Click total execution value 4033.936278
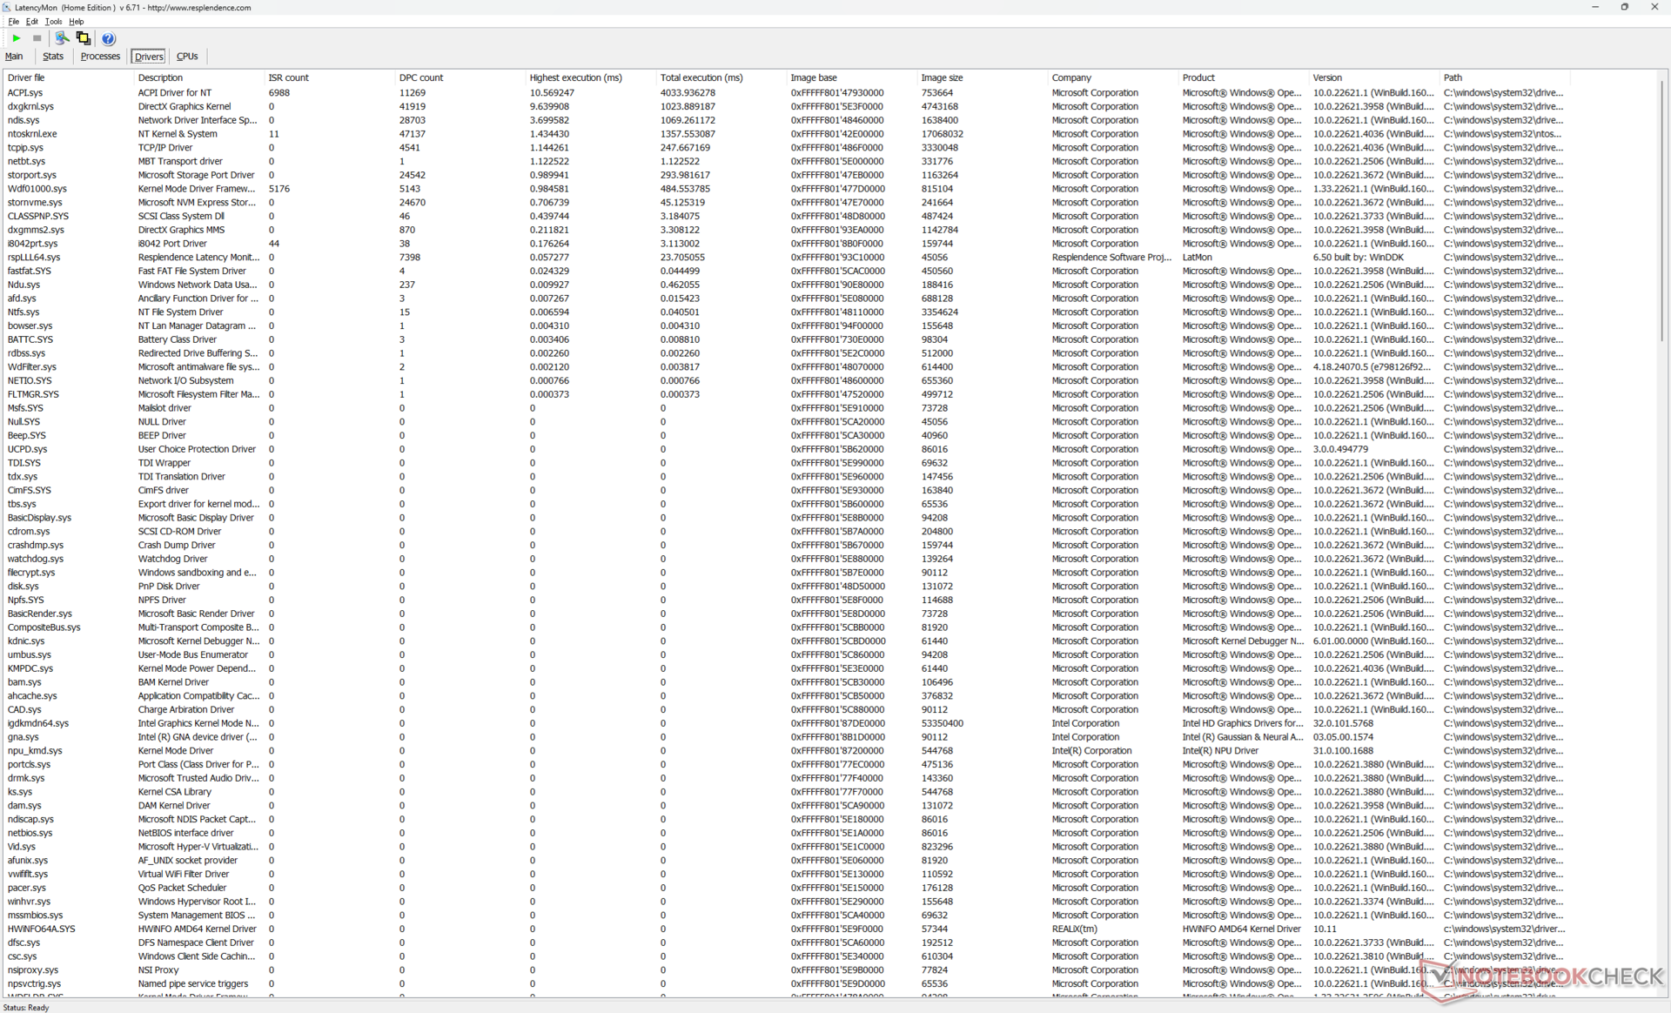Viewport: 1671px width, 1013px height. pos(688,92)
